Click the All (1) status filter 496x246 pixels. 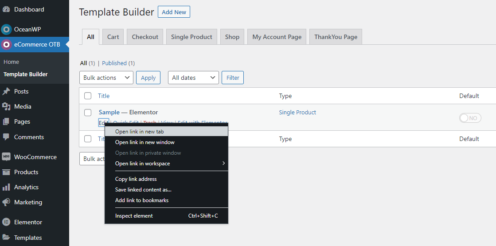click(x=87, y=63)
